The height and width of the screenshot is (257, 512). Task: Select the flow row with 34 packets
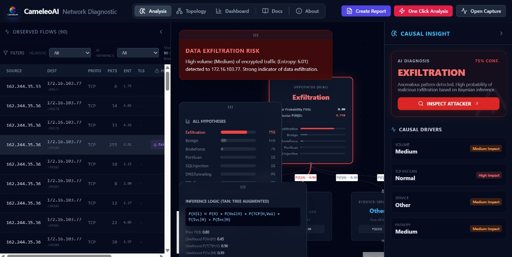pos(82,106)
